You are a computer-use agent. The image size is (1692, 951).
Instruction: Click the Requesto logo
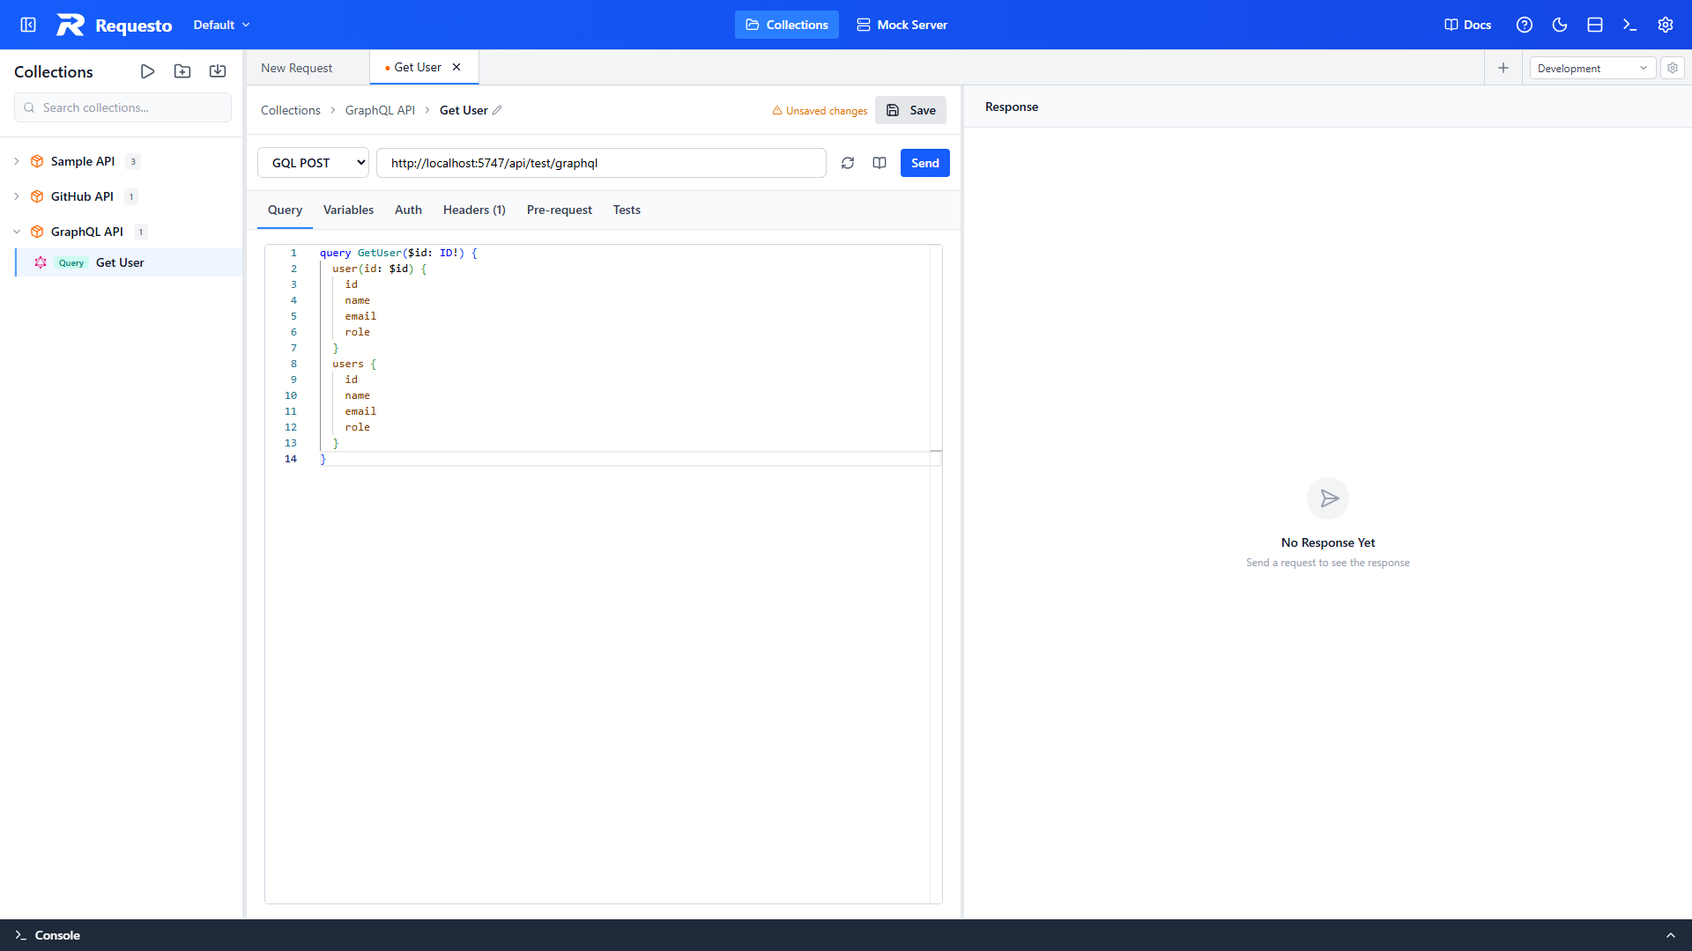pos(115,25)
